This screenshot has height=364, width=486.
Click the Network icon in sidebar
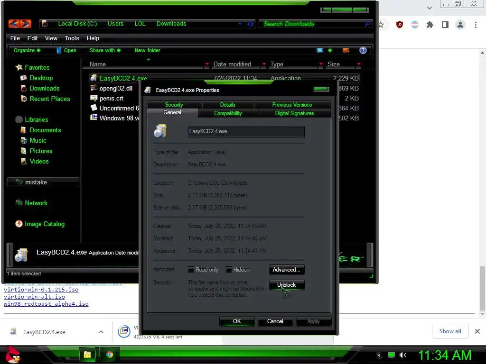[19, 203]
